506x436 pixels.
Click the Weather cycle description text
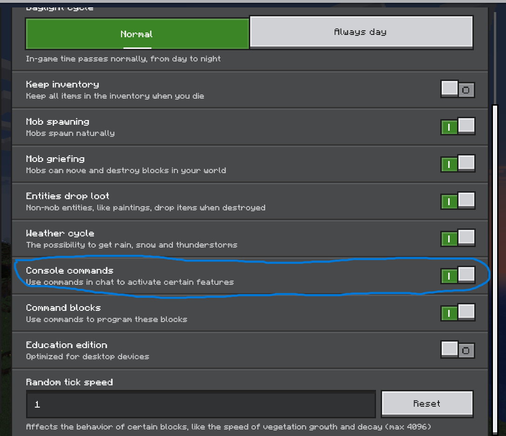131,245
